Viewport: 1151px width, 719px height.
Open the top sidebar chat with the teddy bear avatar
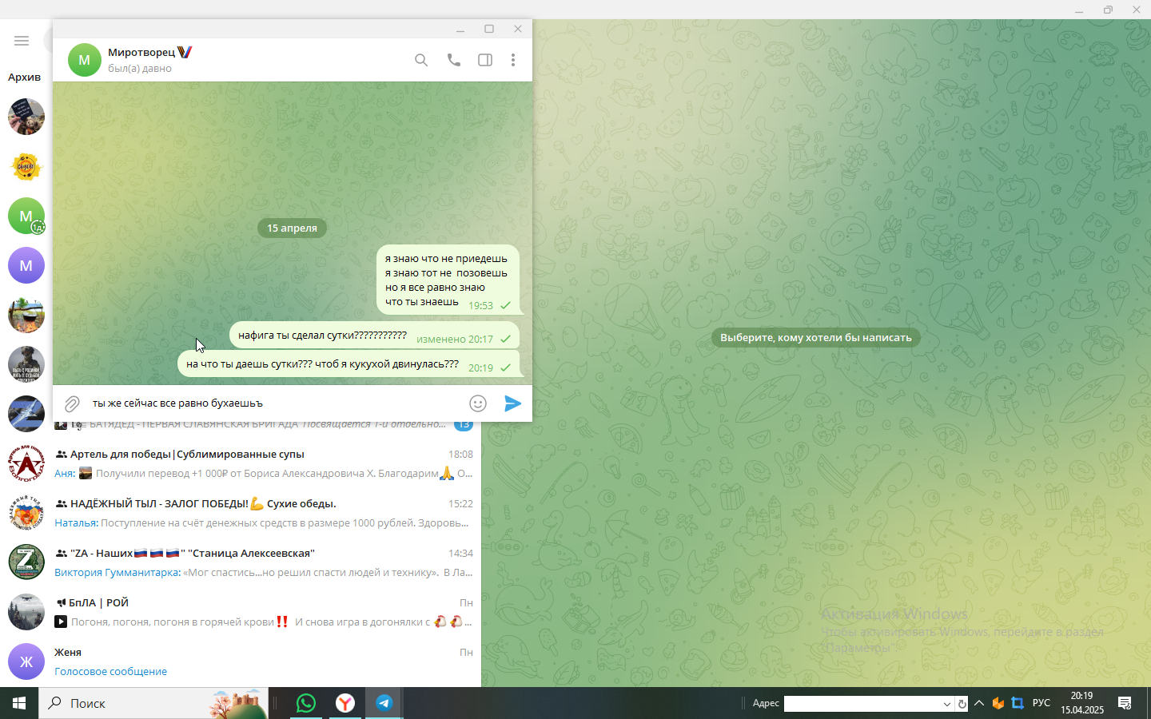(x=26, y=117)
